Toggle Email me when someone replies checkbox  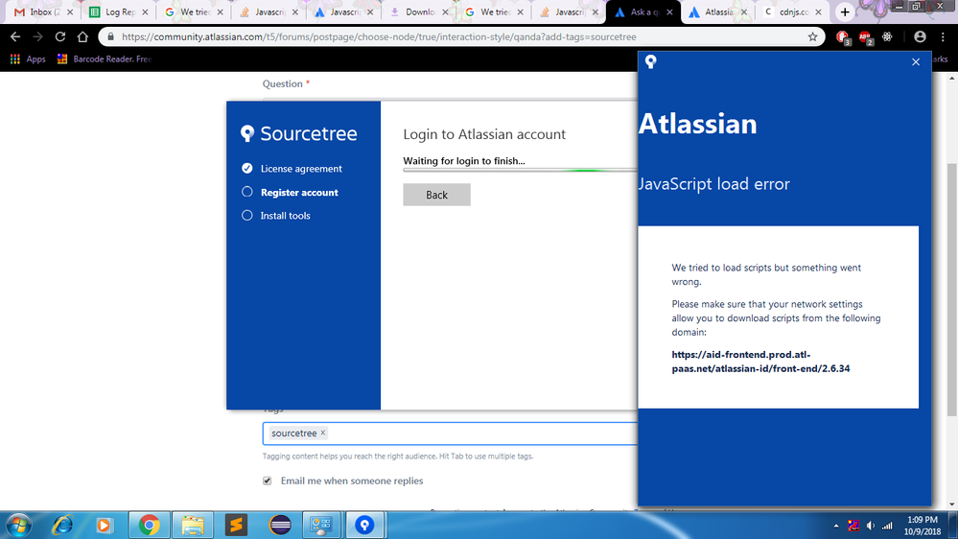pos(267,480)
